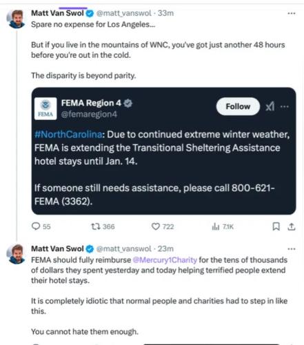Bookmark the first tweet

pyautogui.click(x=276, y=226)
